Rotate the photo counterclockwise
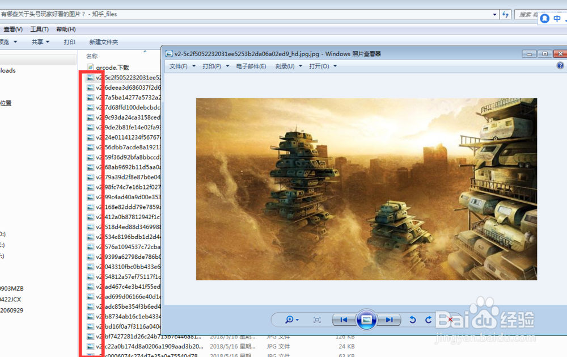Viewport: 567px width, 357px height. point(413,320)
